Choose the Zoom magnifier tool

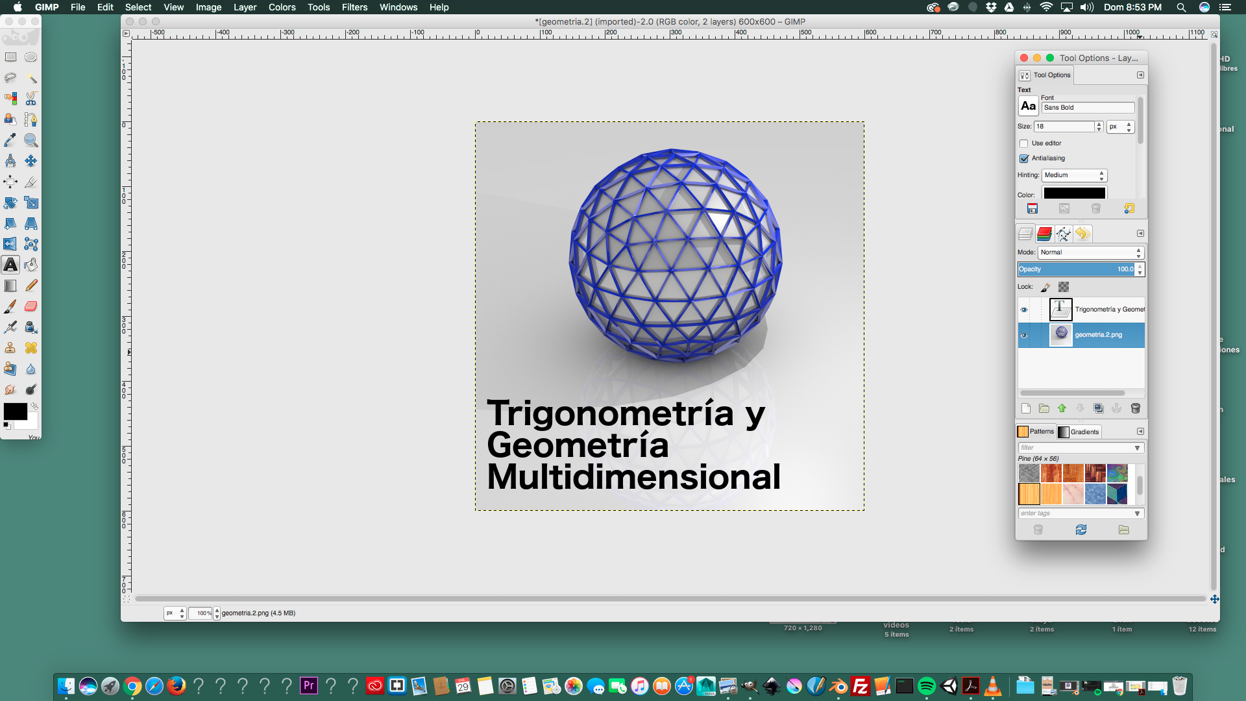(x=31, y=140)
